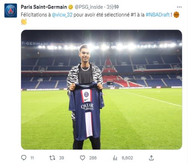Click the PSG profile avatar logo
188x165 pixels.
(11, 10)
